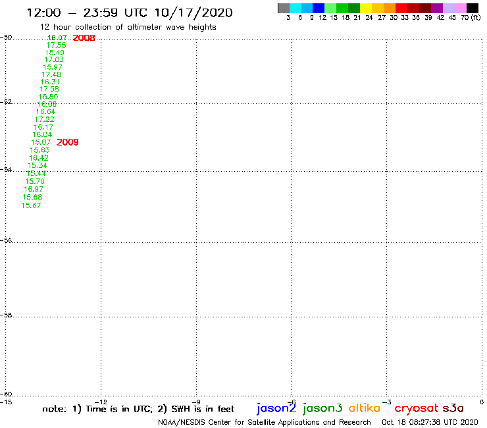Screen dimensions: 487x428
Task: Click the 16.80 wave height value
Action: [x=48, y=97]
